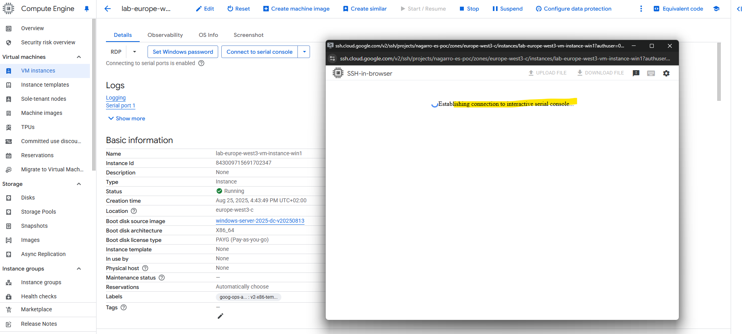Open the windows-server-2025-dc-v20250813 image link
Image resolution: width=744 pixels, height=334 pixels.
(260, 221)
